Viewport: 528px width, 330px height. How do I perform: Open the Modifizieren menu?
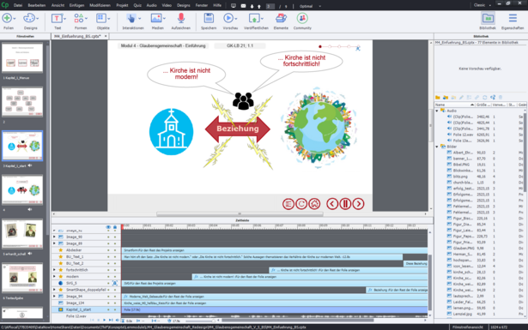pyautogui.click(x=100, y=5)
